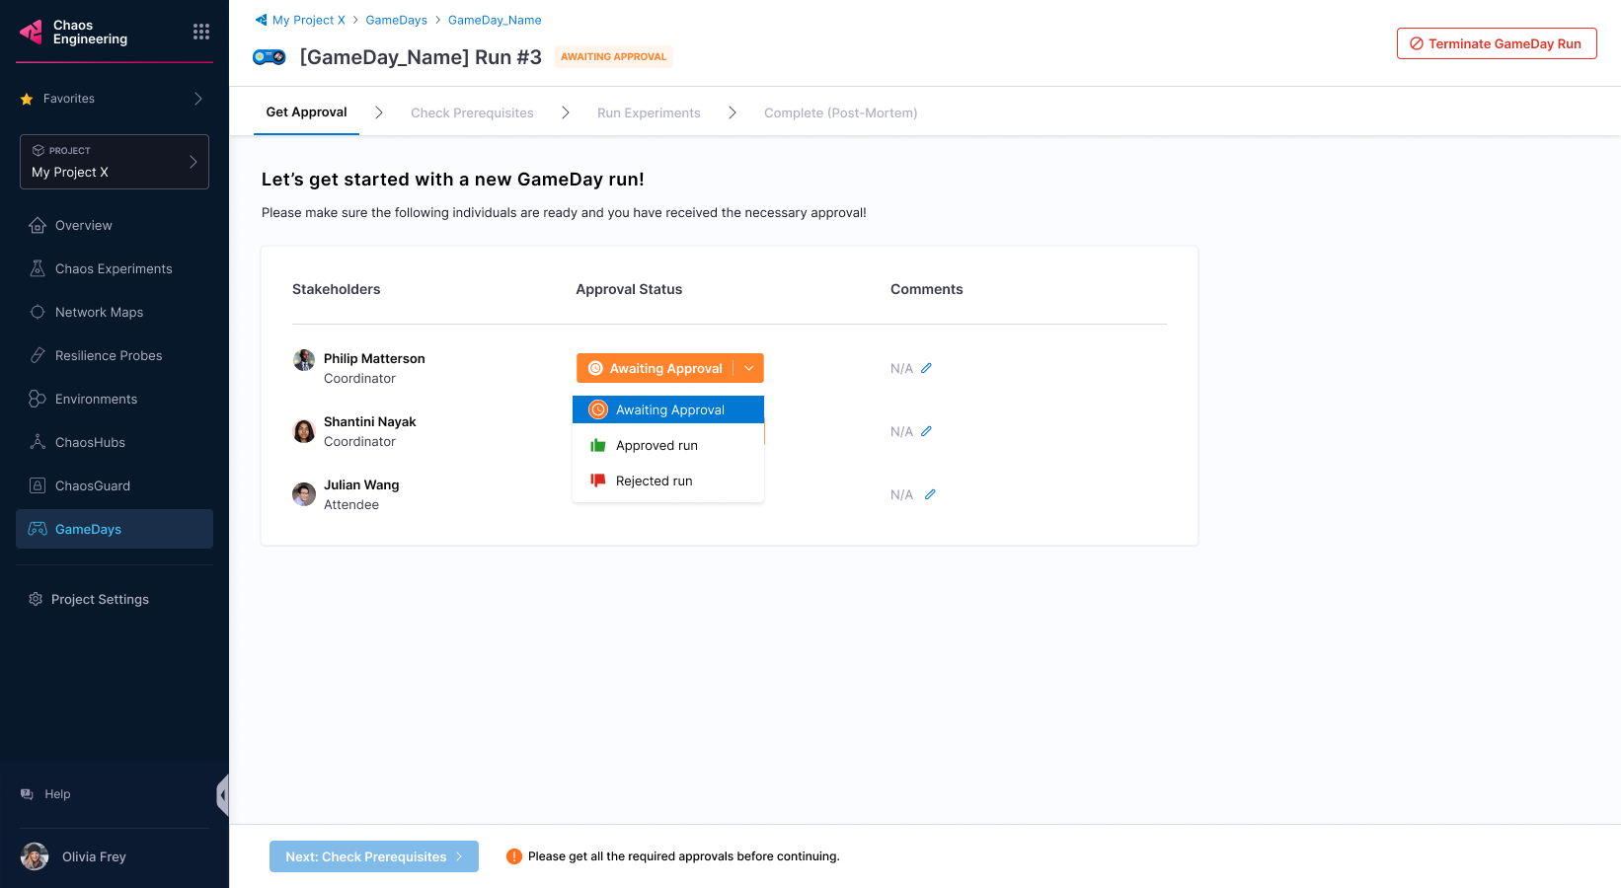This screenshot has width=1621, height=888.
Task: Open Resilience Probes page
Action: point(109,355)
